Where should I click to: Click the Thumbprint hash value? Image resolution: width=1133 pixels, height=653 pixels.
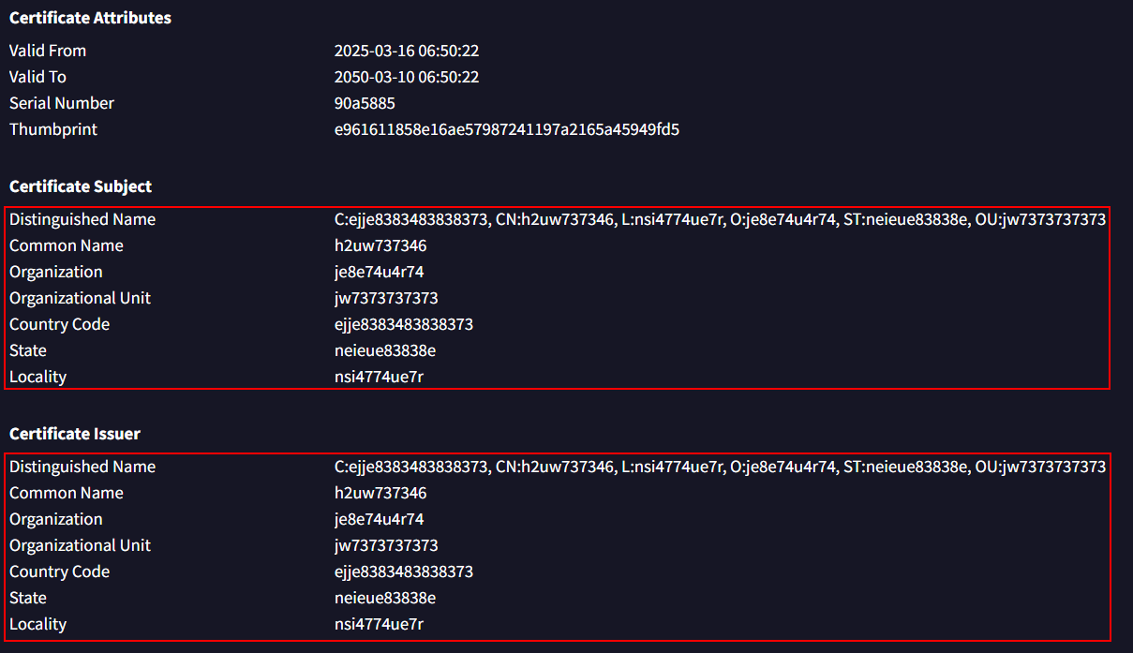click(x=507, y=129)
